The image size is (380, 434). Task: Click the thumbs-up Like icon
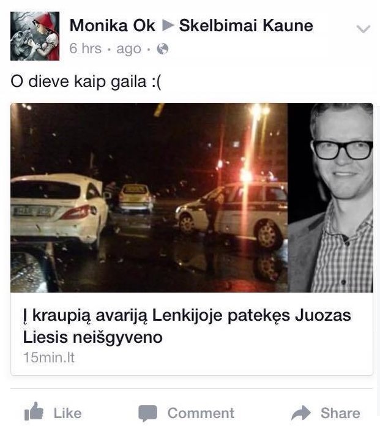tap(34, 411)
